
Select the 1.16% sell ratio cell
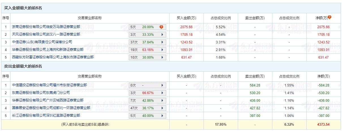(289, 101)
